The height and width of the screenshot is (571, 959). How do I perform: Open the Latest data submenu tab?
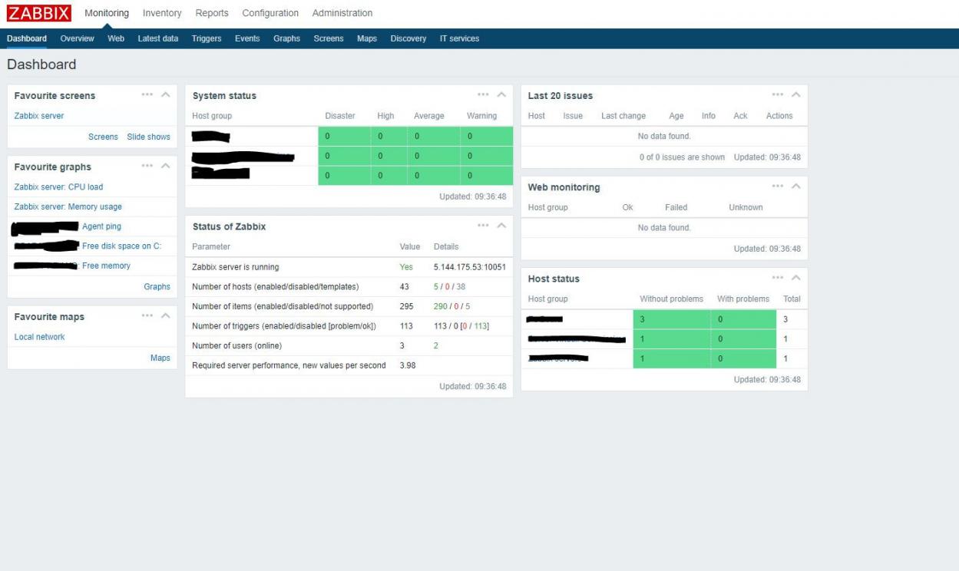point(158,38)
